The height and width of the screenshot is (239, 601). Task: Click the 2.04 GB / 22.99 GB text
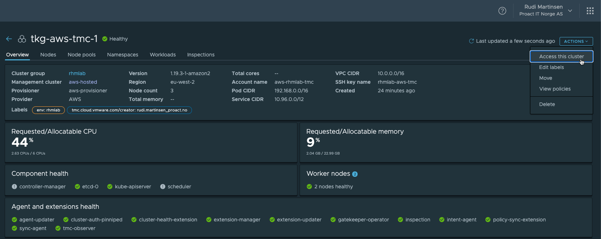pos(323,153)
